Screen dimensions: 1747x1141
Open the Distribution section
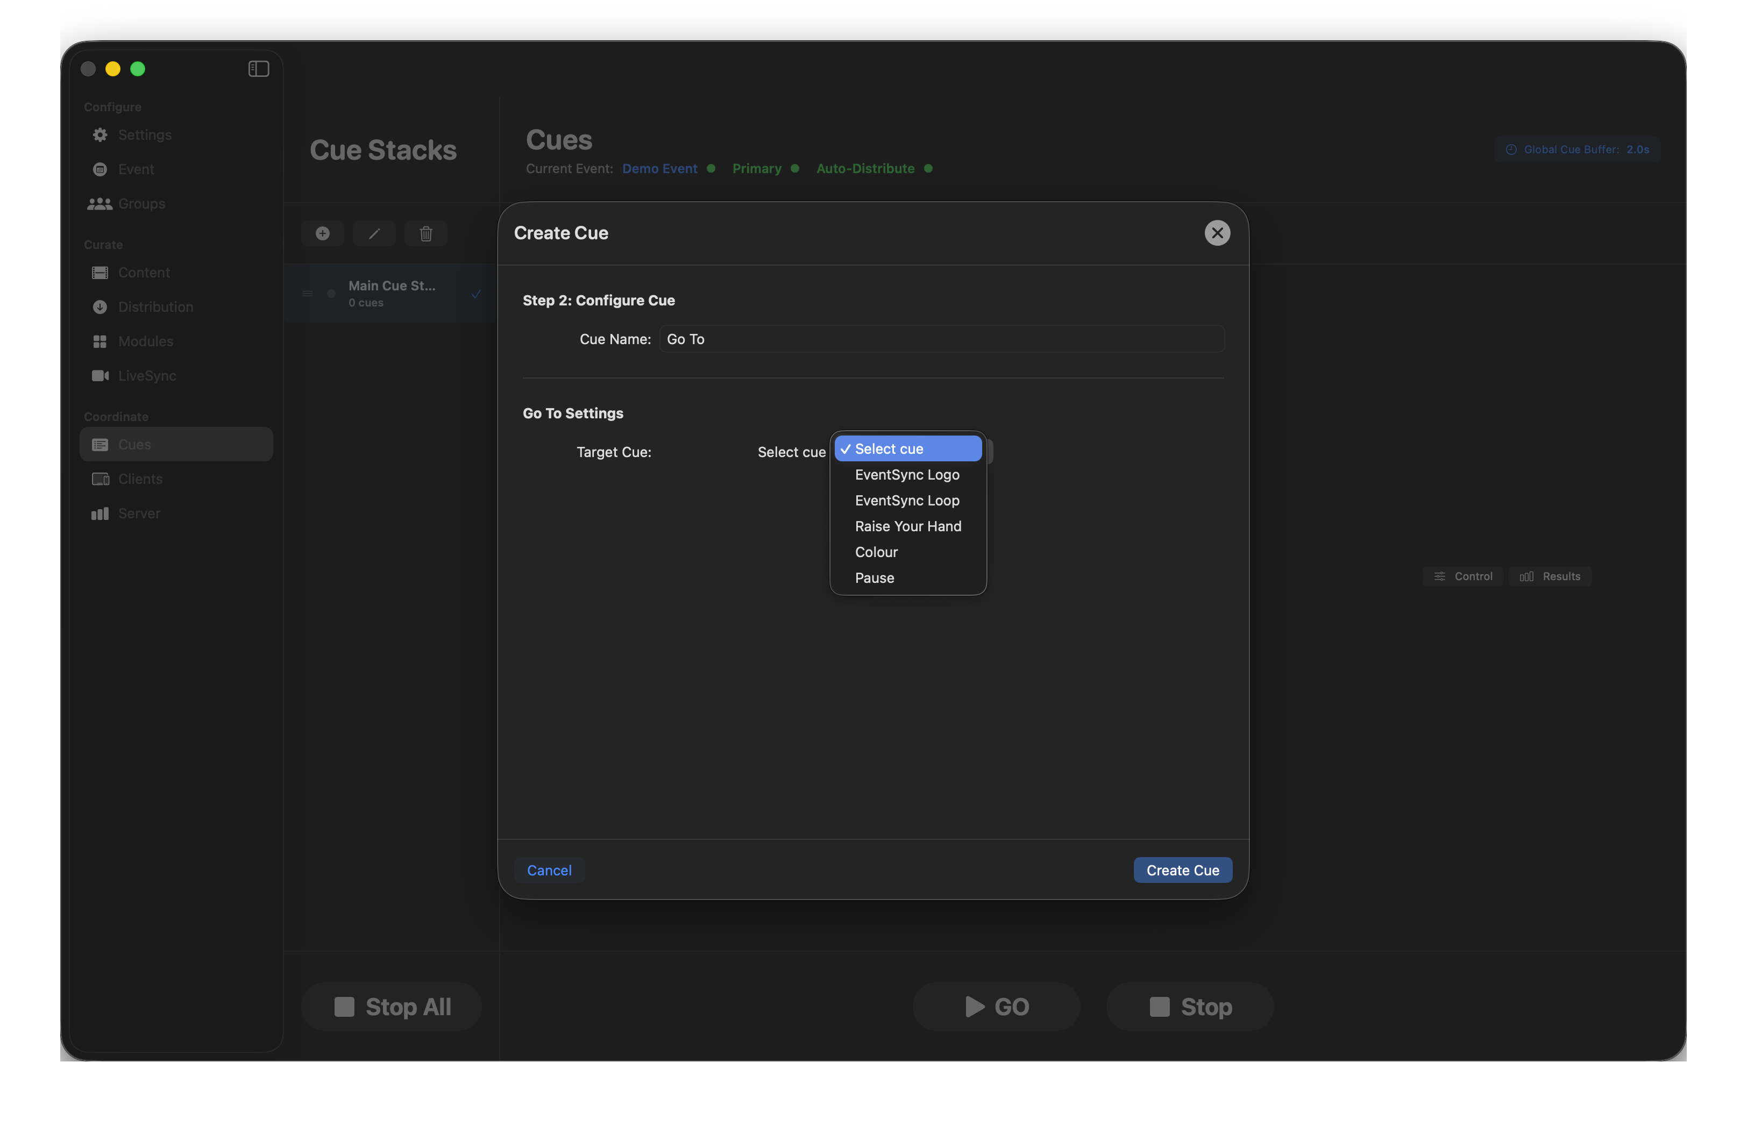click(176, 308)
